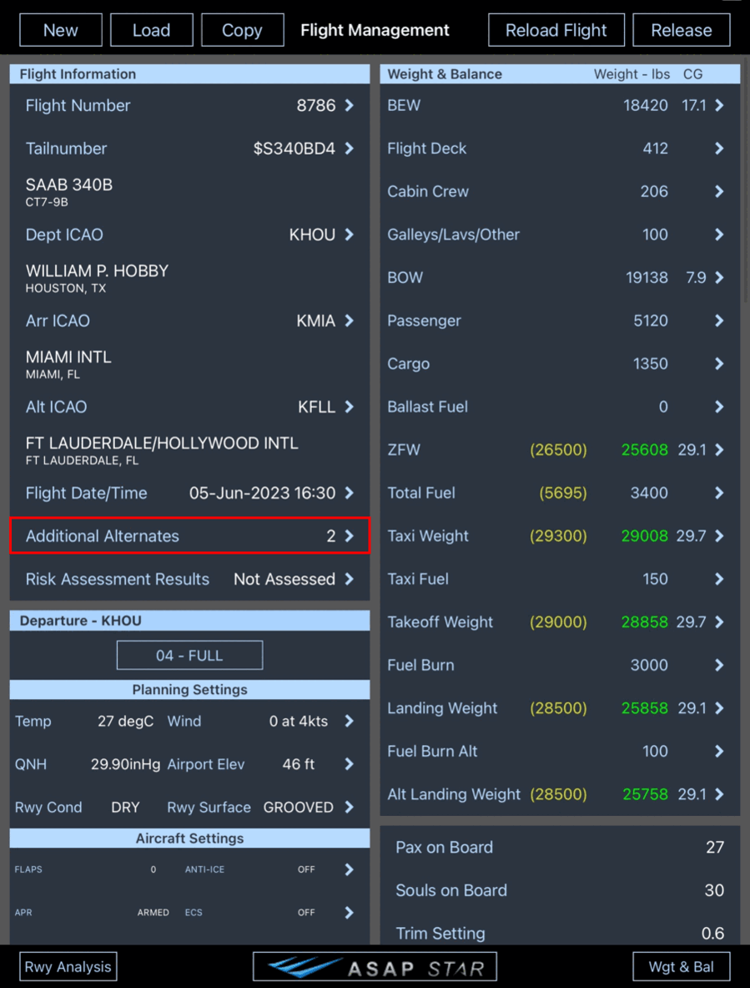This screenshot has width=750, height=988.
Task: Click the SAAB 340B aircraft name
Action: [69, 185]
